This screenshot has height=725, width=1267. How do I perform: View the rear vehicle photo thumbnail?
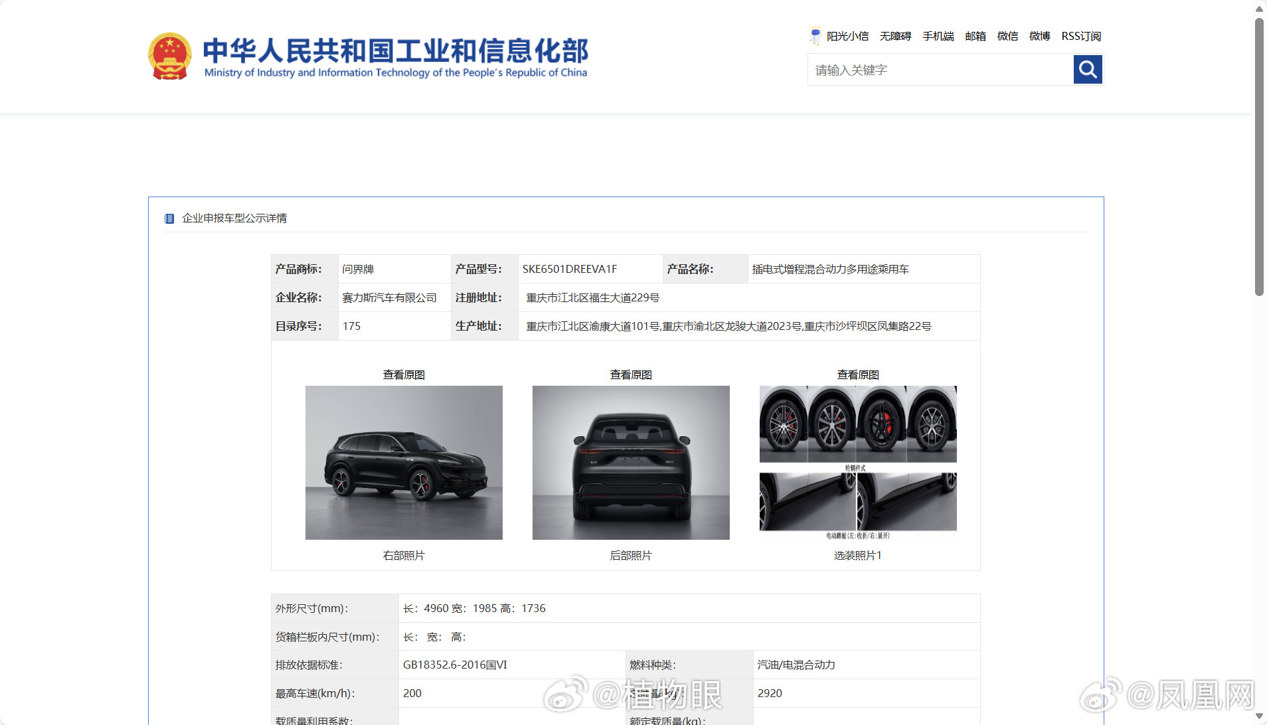[630, 462]
